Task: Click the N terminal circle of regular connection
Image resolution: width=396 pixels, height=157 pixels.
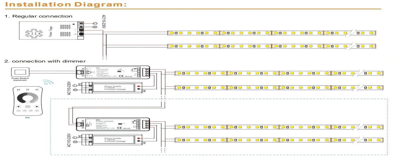Action: coord(95,27)
